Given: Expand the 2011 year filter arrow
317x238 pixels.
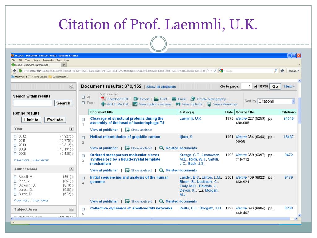Looking at the screenshot, I should click(x=73, y=141).
